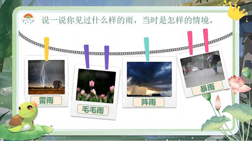Click the left pink clip on the 暴雨 photo
Screen dimensions: 252x141
pos(190,43)
